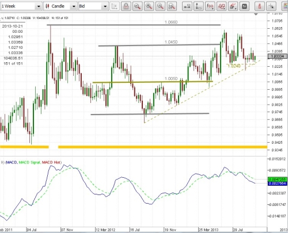Open the 1 Week timeframe dropdown
This screenshot has width=288, height=233.
click(21, 6)
